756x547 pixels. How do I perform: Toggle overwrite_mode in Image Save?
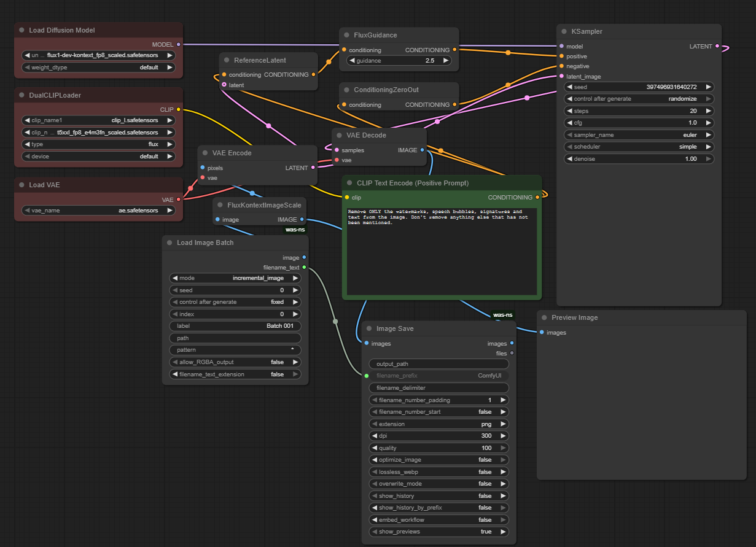(x=438, y=484)
